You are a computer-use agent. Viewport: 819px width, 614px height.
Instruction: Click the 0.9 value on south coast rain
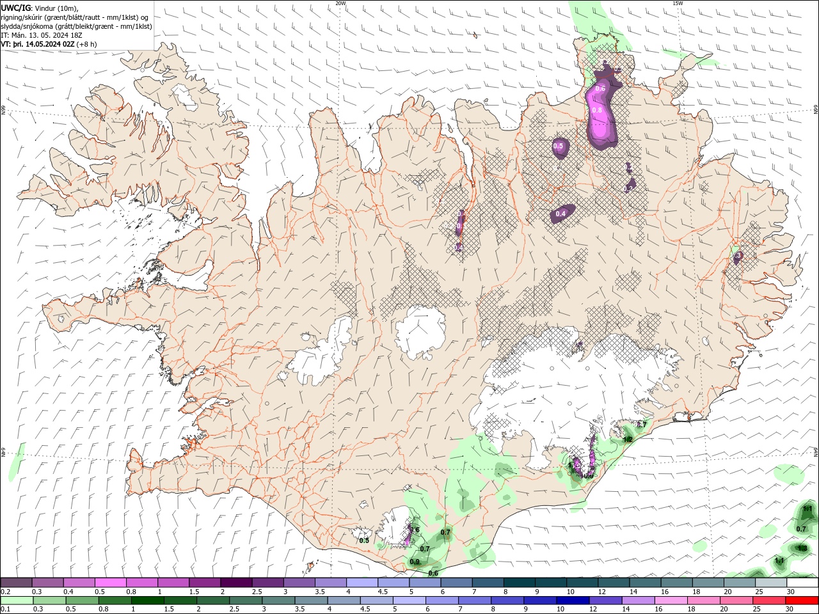pyautogui.click(x=415, y=562)
